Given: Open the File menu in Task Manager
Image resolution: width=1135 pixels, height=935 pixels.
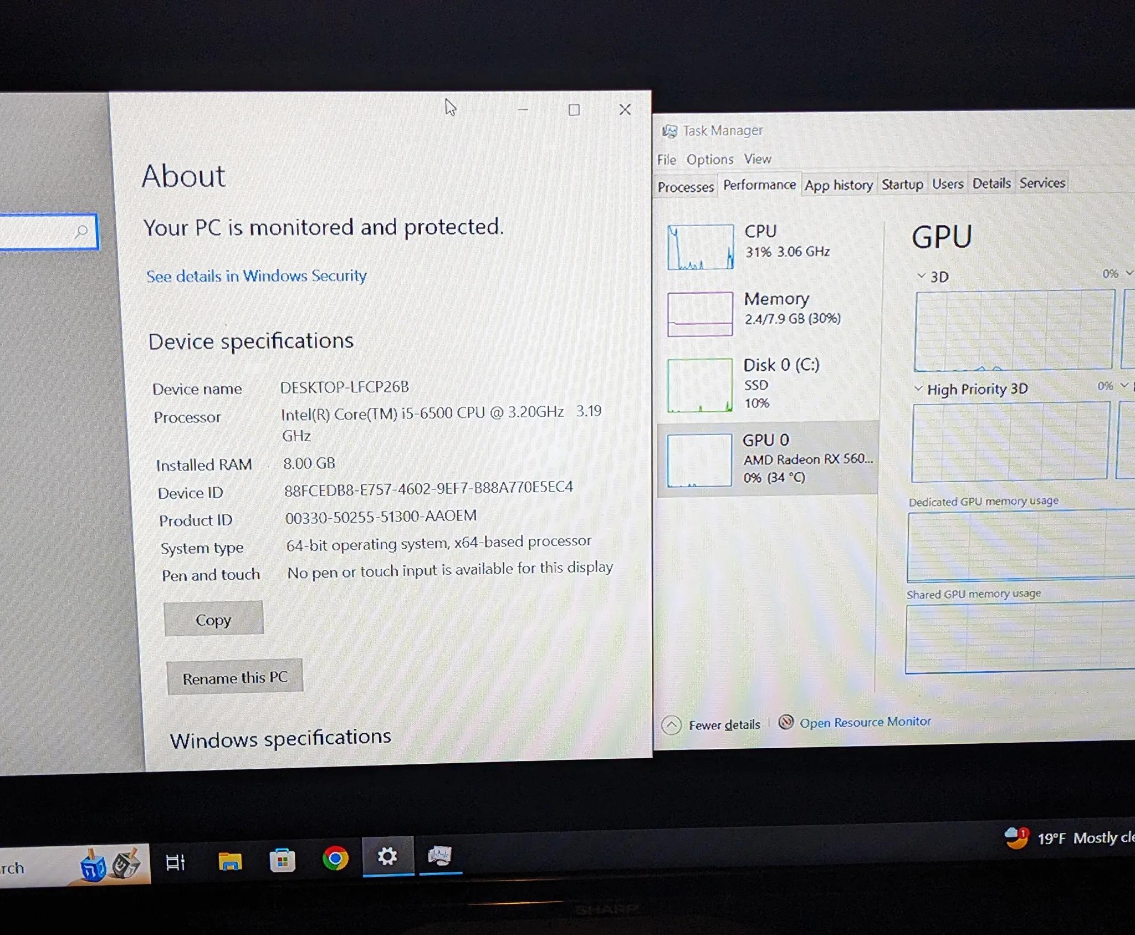Looking at the screenshot, I should [667, 160].
